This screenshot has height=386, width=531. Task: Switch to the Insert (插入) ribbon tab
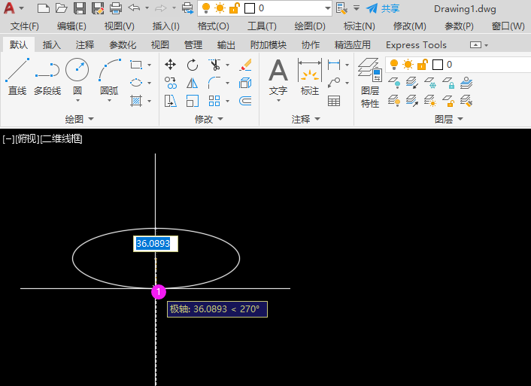[52, 45]
